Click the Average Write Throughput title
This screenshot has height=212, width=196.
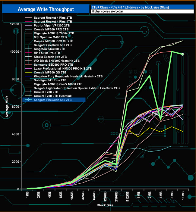click(46, 9)
